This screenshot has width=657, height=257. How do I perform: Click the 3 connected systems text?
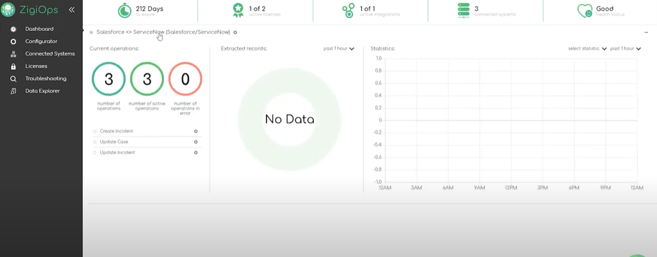coord(495,11)
